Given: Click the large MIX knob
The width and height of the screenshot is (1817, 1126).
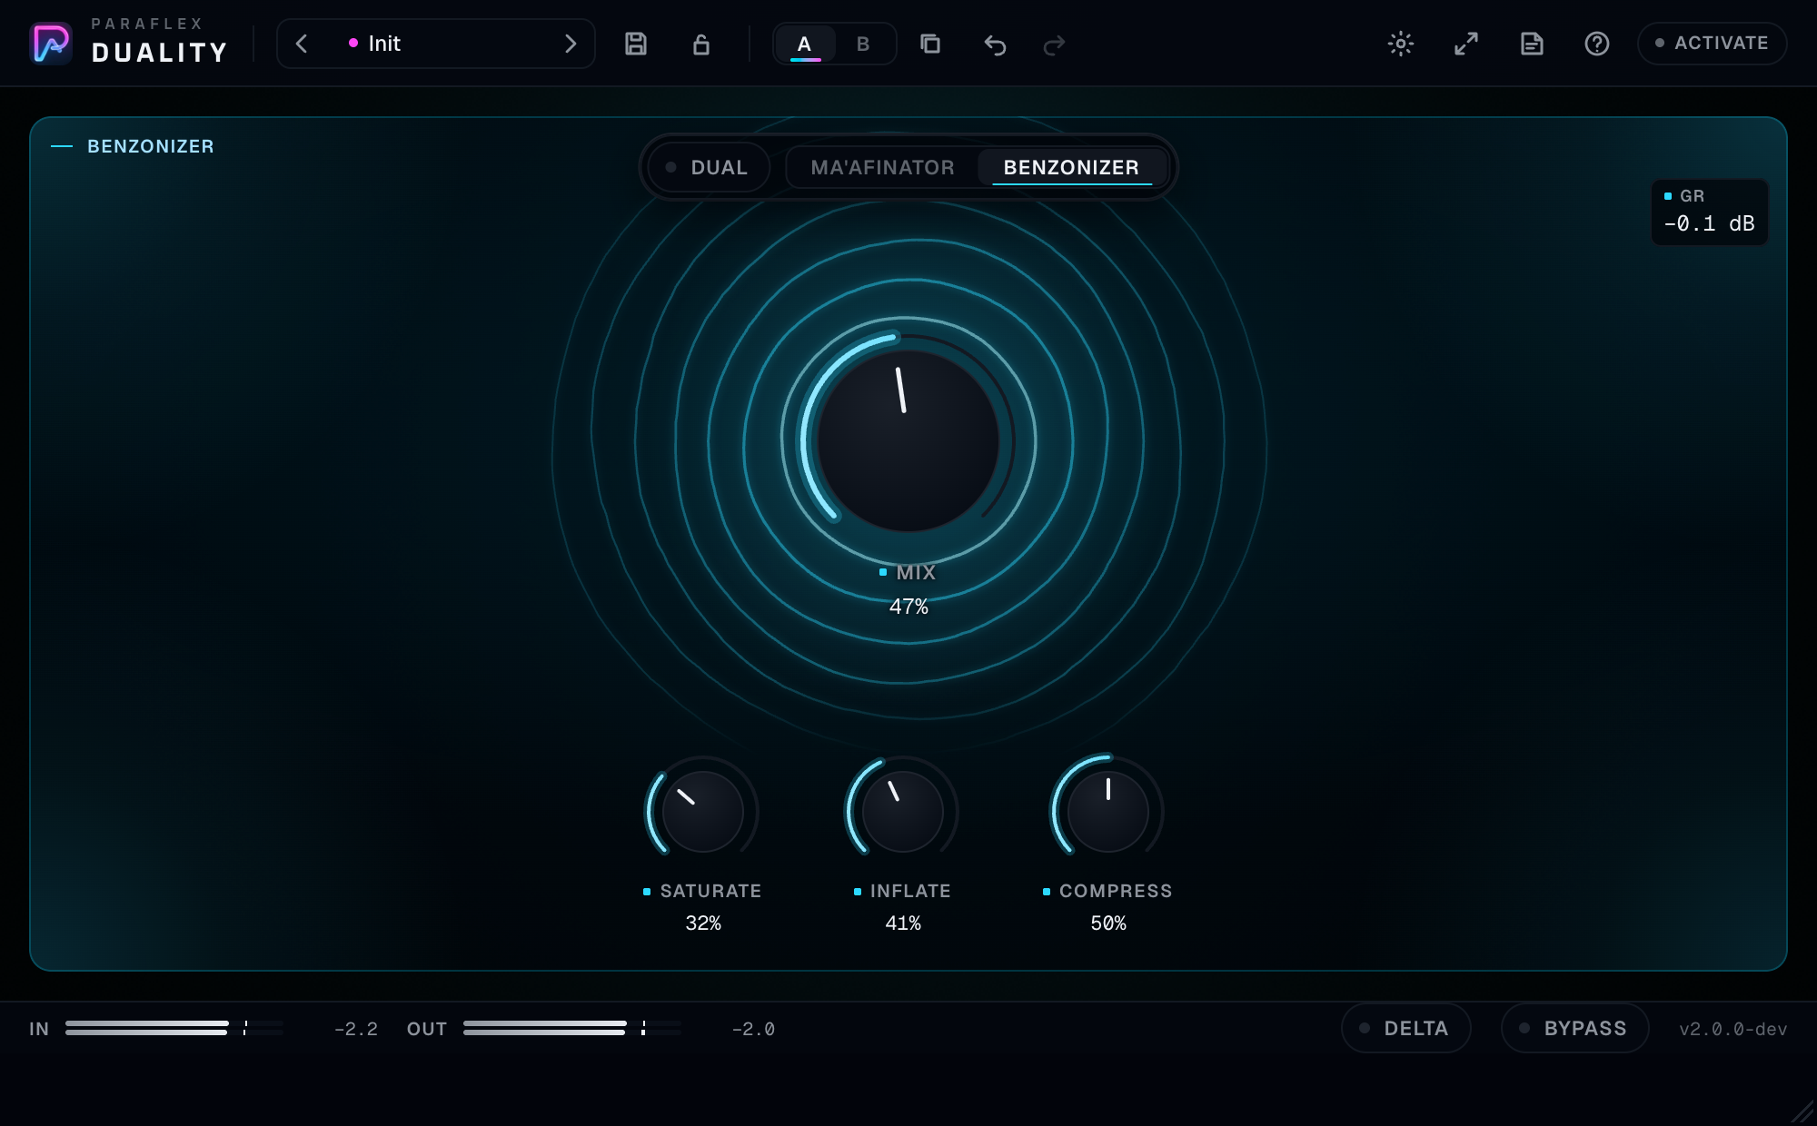Looking at the screenshot, I should [x=908, y=441].
